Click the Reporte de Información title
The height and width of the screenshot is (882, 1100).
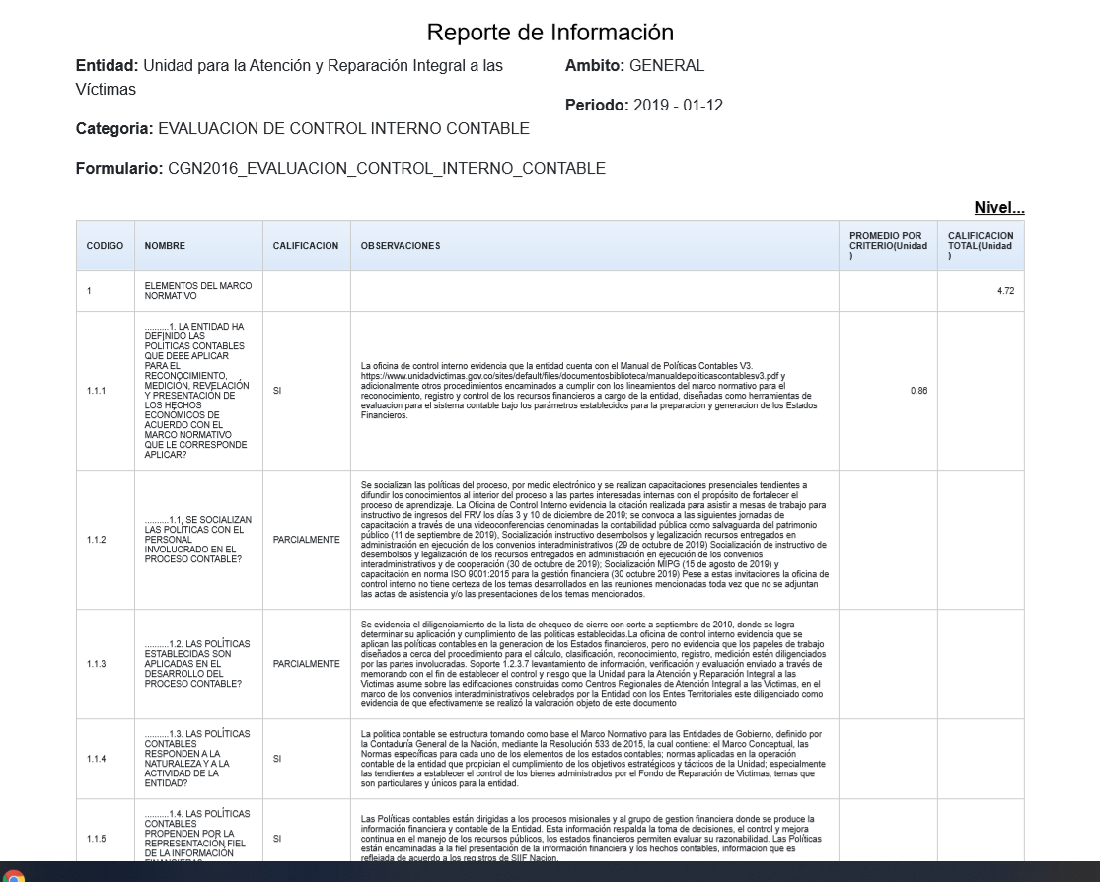(x=550, y=33)
